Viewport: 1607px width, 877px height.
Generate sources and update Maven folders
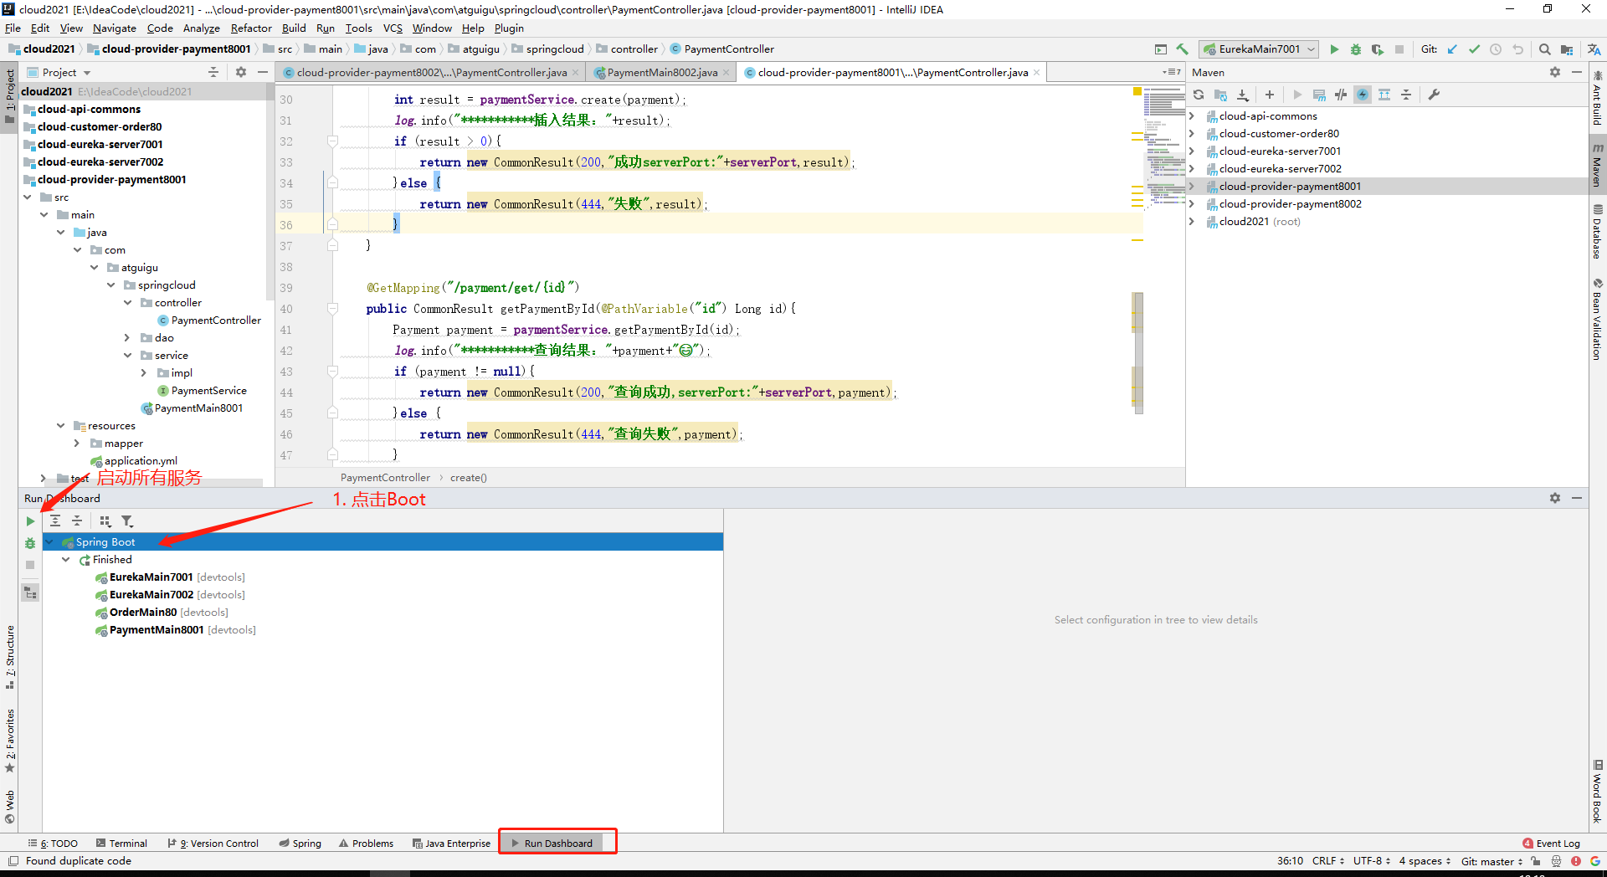(1220, 95)
